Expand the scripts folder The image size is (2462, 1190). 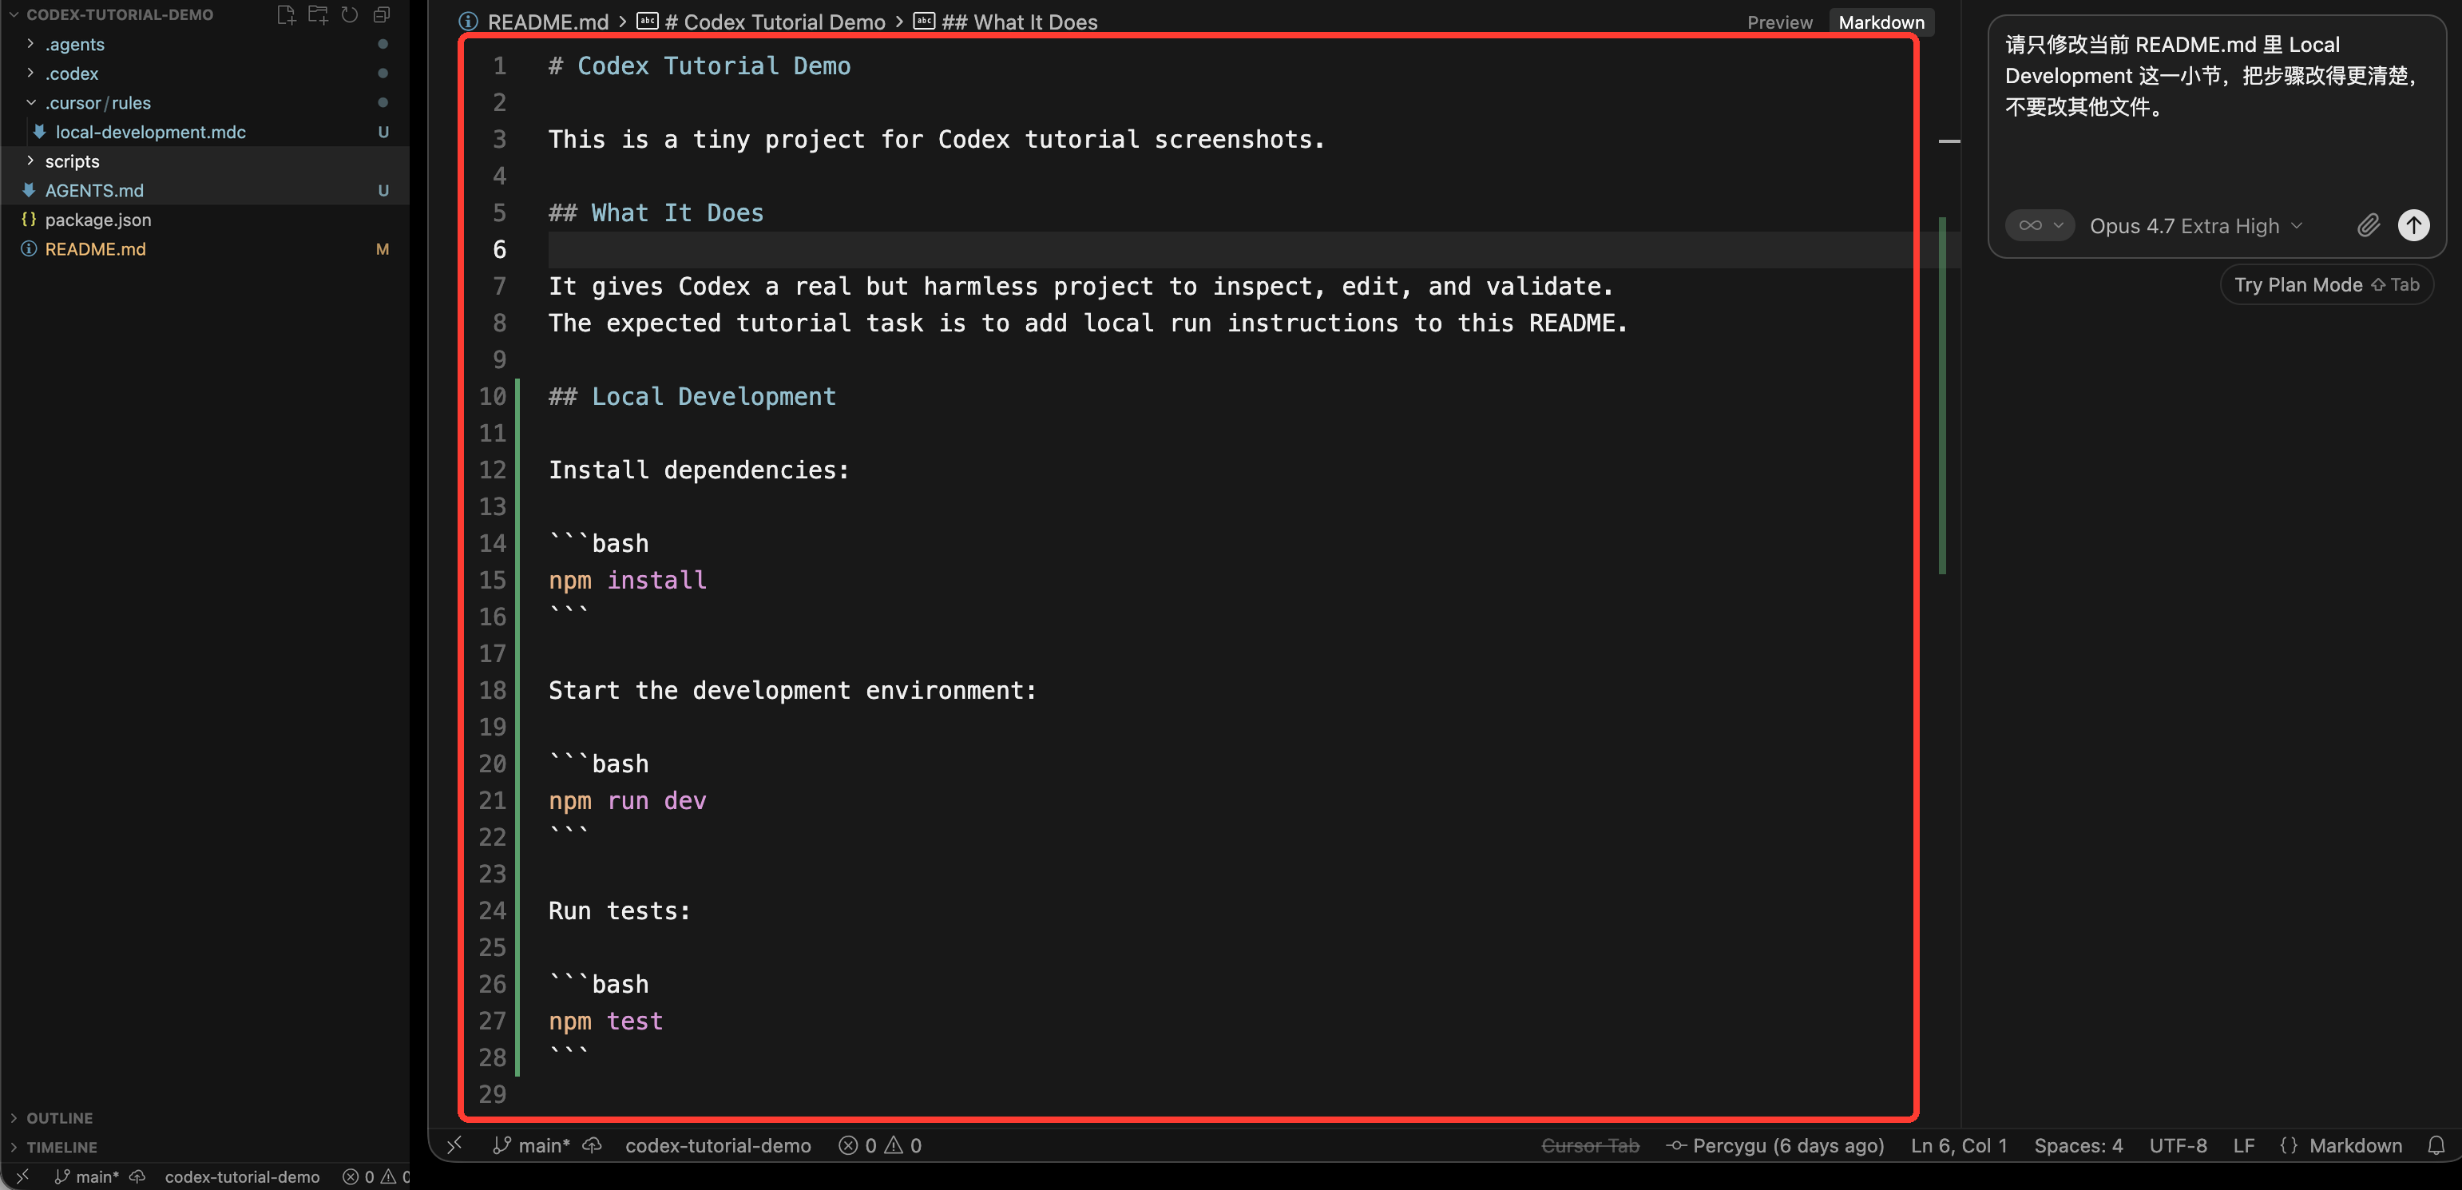click(x=72, y=161)
